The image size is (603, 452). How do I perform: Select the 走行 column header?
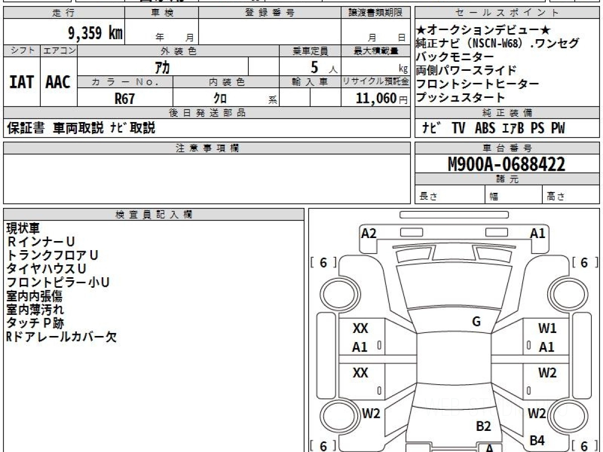pos(64,13)
